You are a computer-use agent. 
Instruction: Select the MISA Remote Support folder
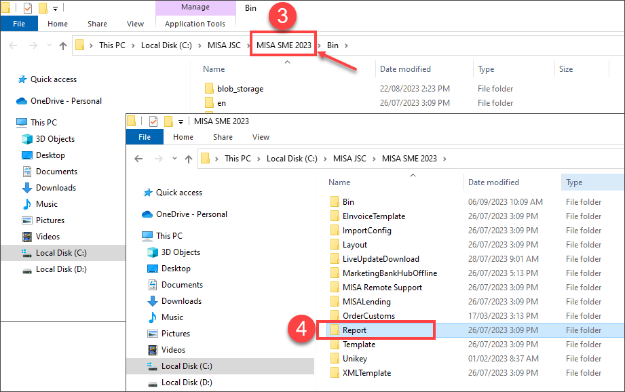tap(381, 288)
